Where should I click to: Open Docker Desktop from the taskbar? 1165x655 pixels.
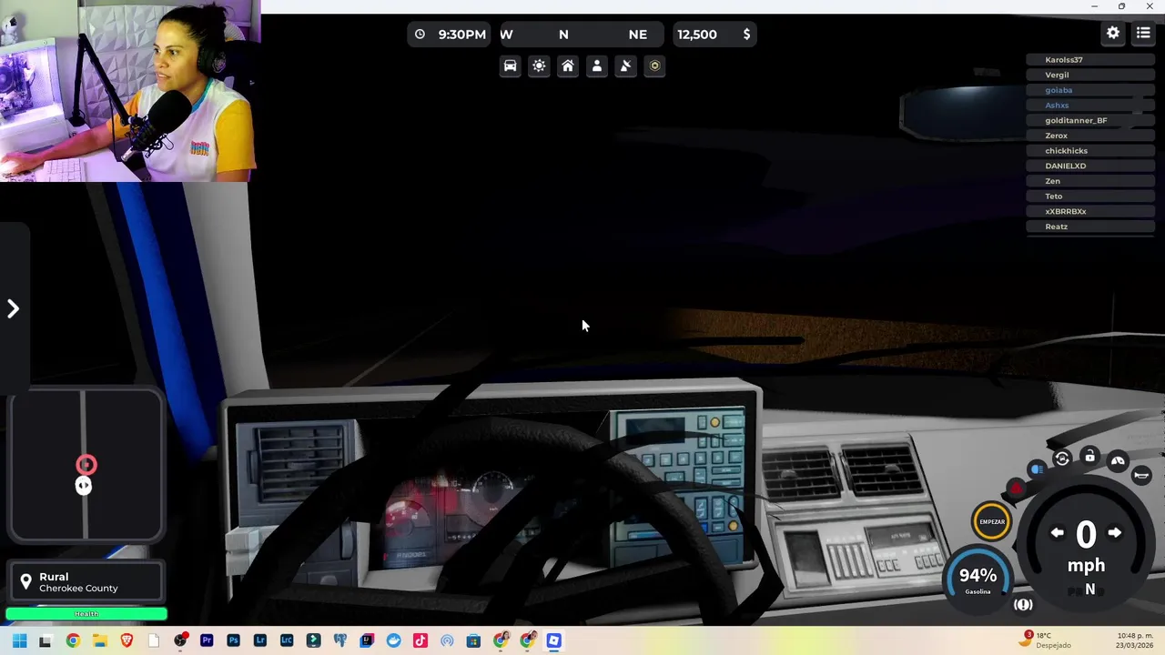coord(393,640)
